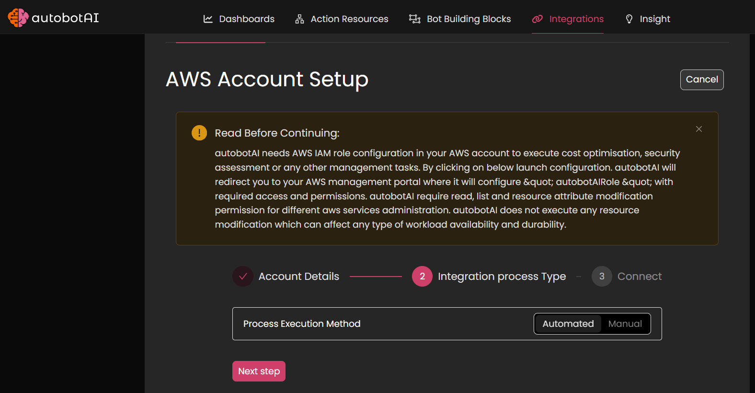755x393 pixels.
Task: Open the Integrations menu
Action: (568, 19)
